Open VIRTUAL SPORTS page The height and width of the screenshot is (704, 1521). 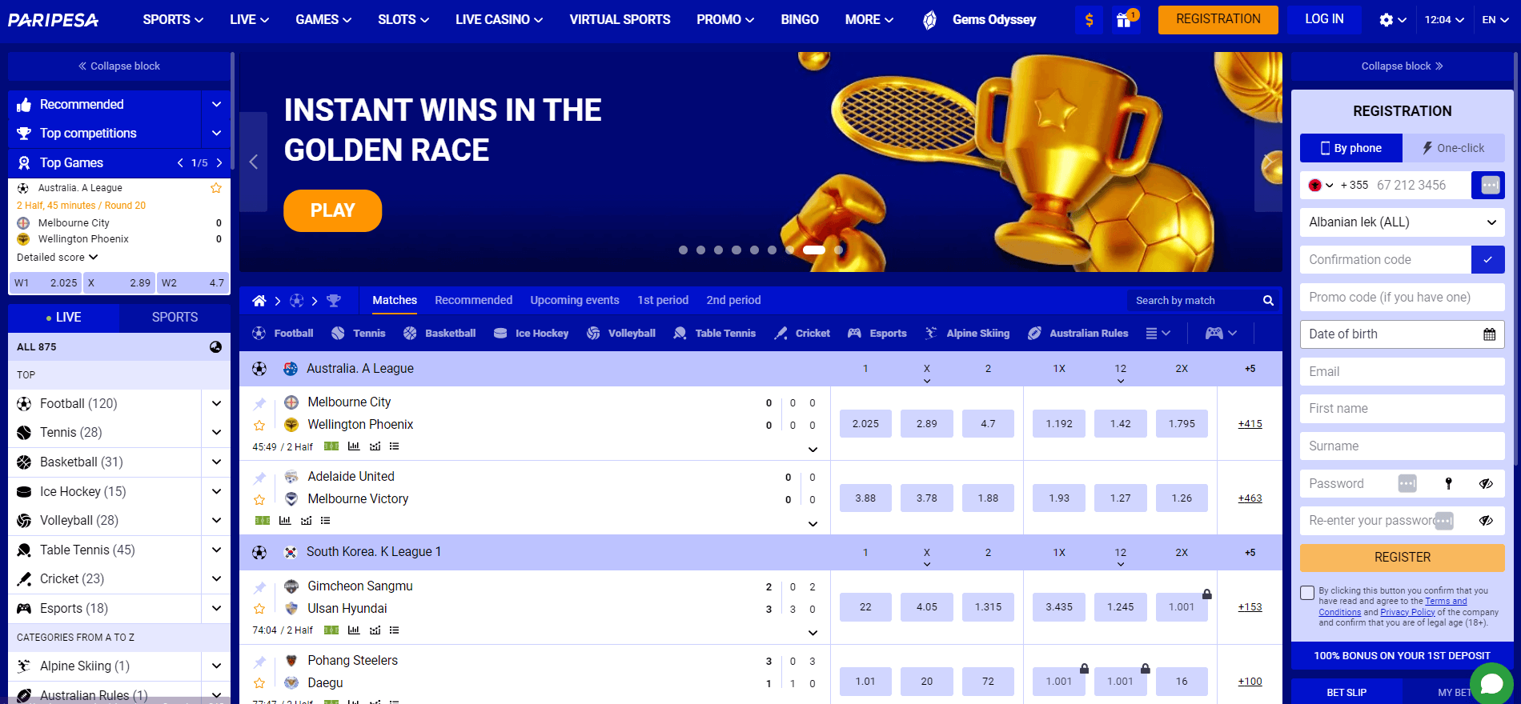pos(620,20)
